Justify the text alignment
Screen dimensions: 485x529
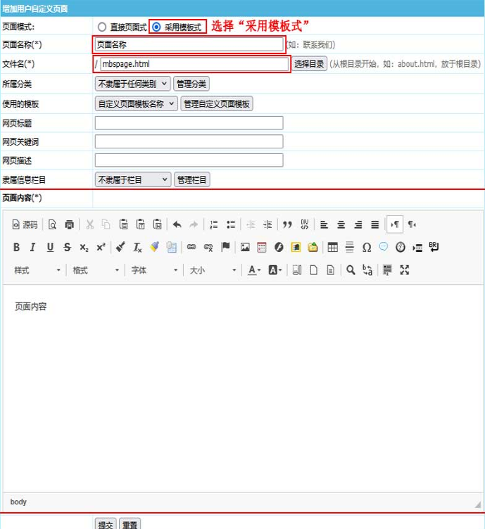375,224
